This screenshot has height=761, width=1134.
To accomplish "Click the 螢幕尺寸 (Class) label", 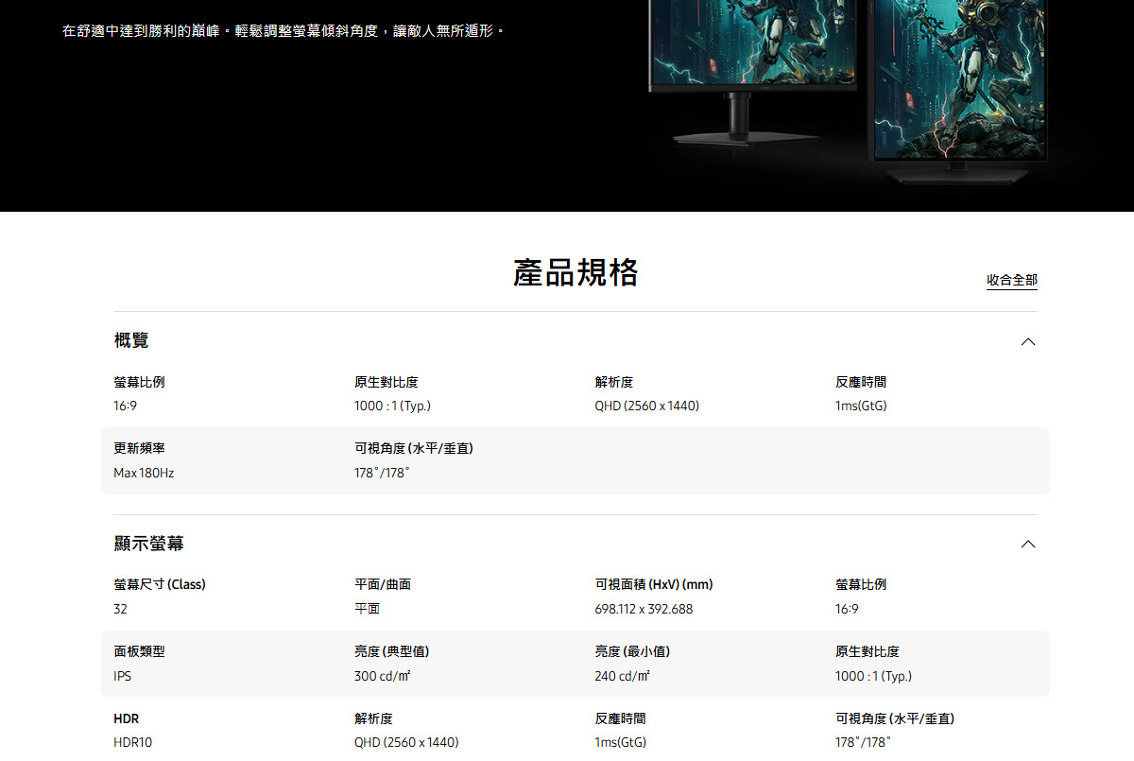I will (x=159, y=584).
